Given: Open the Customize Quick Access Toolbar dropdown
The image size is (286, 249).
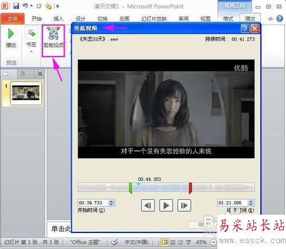Looking at the screenshot, I should coord(57,6).
